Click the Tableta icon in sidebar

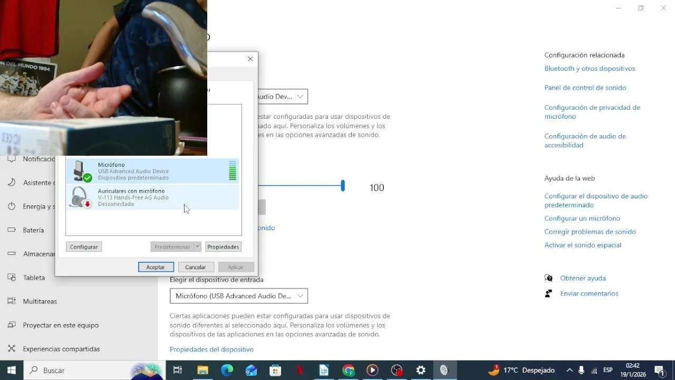pyautogui.click(x=12, y=278)
